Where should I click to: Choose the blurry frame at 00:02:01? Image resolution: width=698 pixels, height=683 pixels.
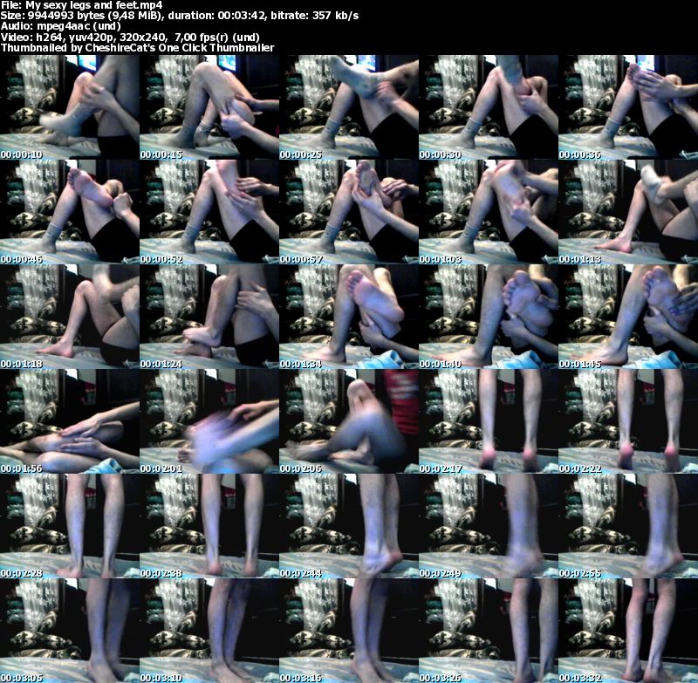[x=209, y=420]
